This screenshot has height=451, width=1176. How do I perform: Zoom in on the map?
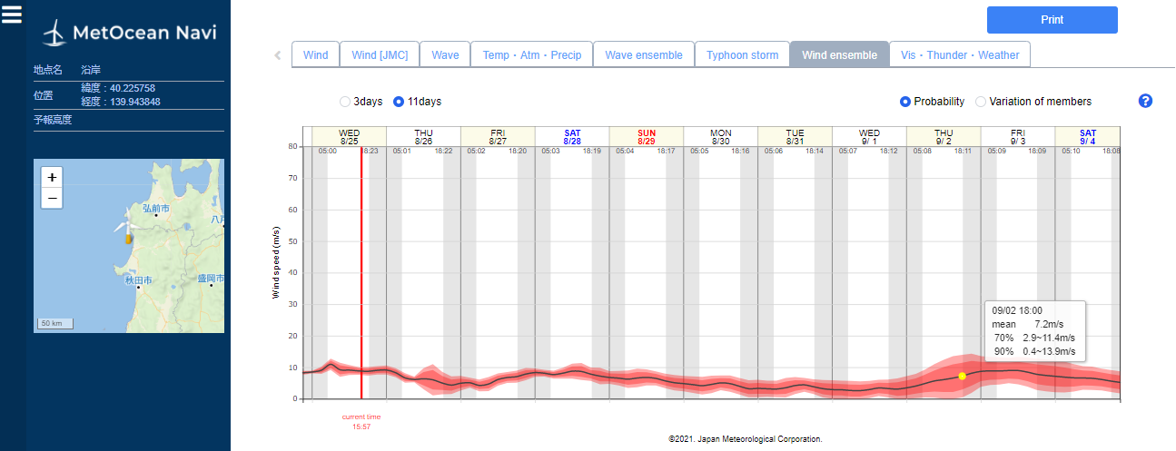pyautogui.click(x=52, y=178)
